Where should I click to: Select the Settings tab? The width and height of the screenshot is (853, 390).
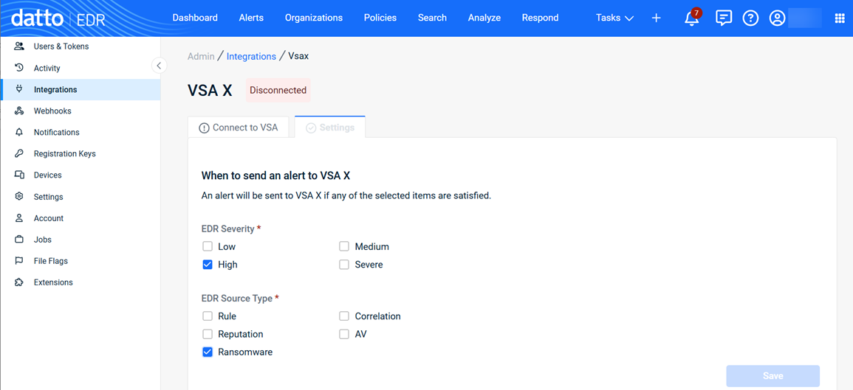(x=330, y=128)
